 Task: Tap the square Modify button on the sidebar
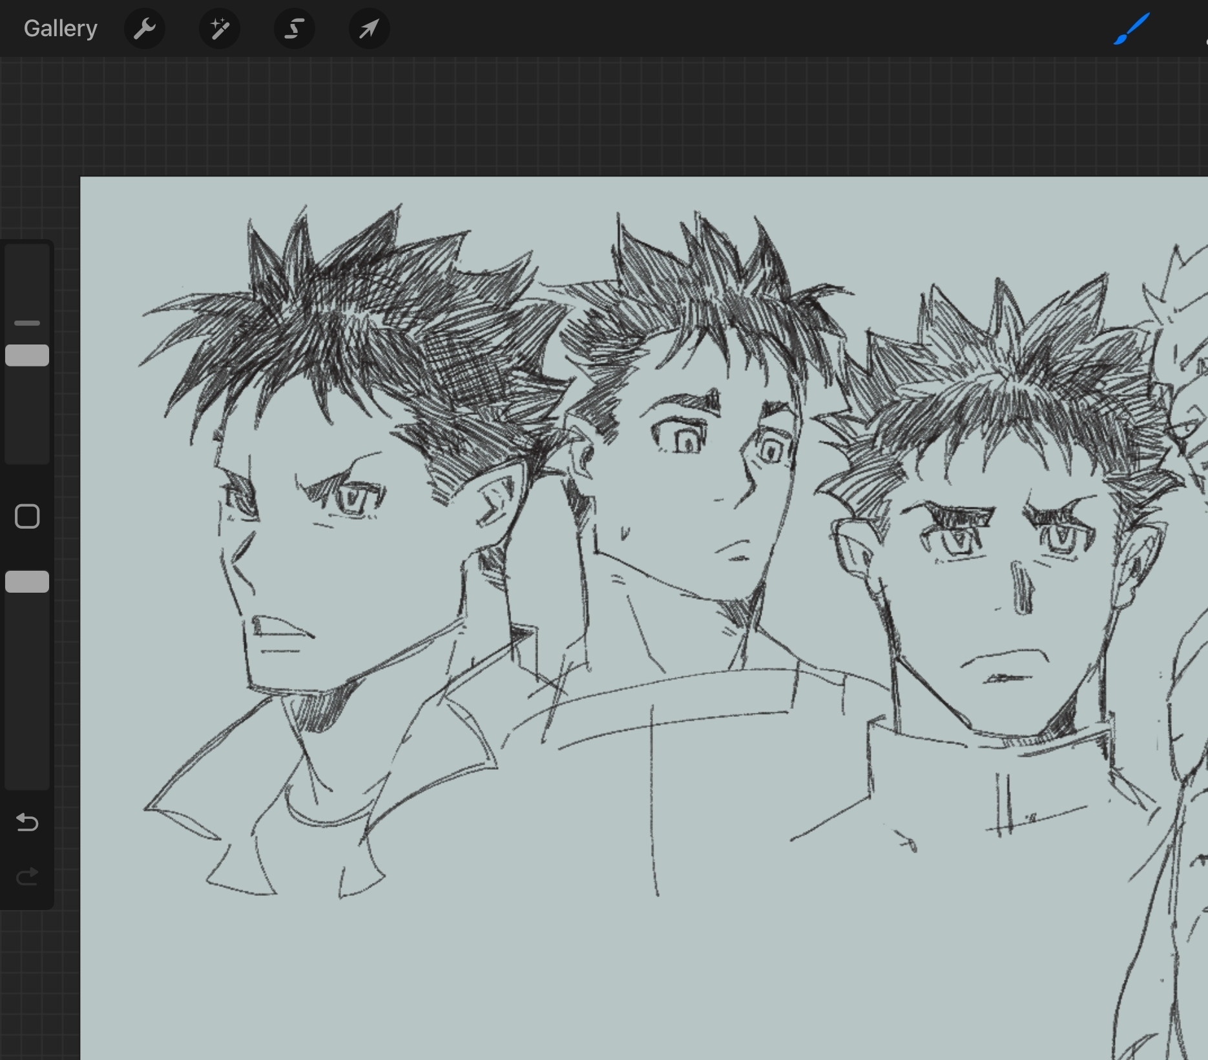[x=27, y=516]
